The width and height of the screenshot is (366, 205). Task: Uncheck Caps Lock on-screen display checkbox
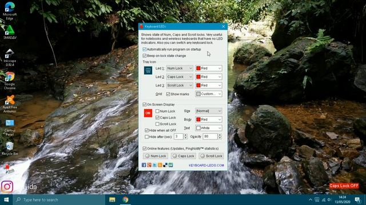point(157,118)
